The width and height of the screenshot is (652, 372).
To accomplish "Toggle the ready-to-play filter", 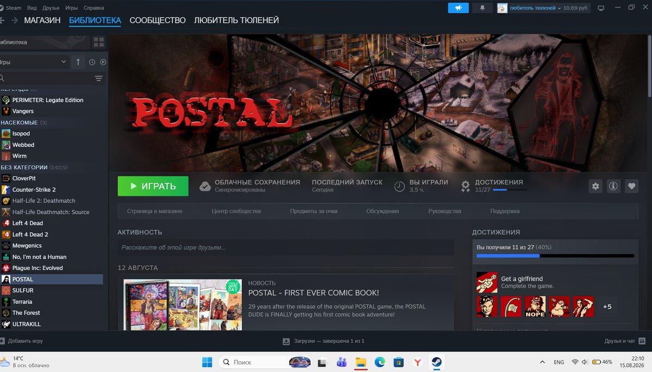I will (x=103, y=62).
